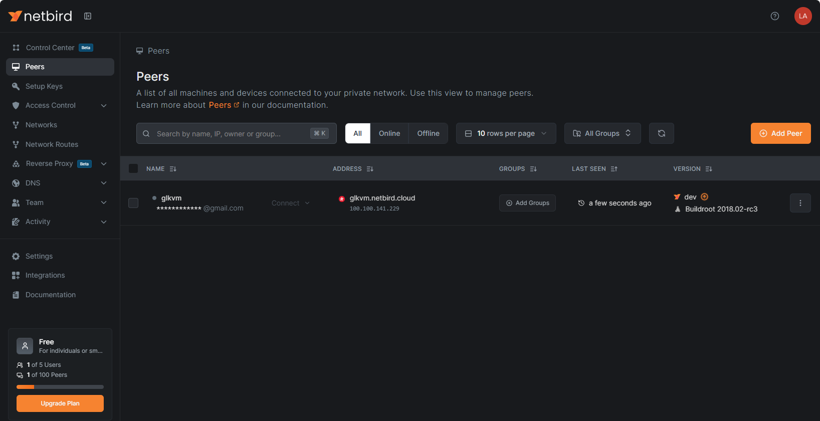820x421 pixels.
Task: Expand the Reverse Proxy submenu chevron
Action: tap(104, 163)
